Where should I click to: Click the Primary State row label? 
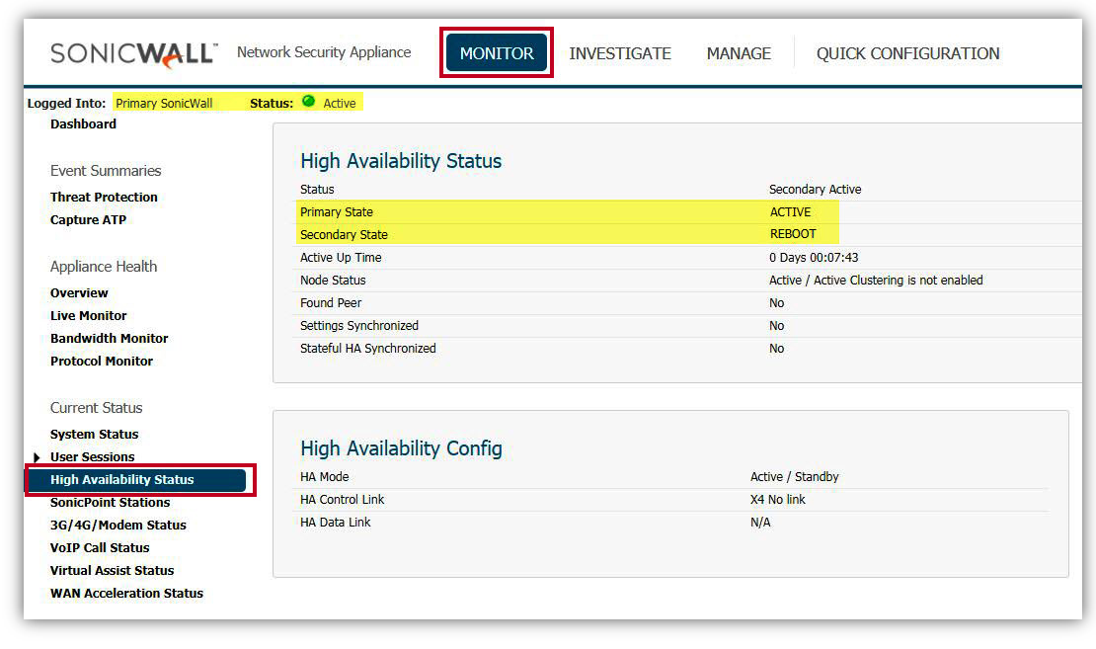337,212
